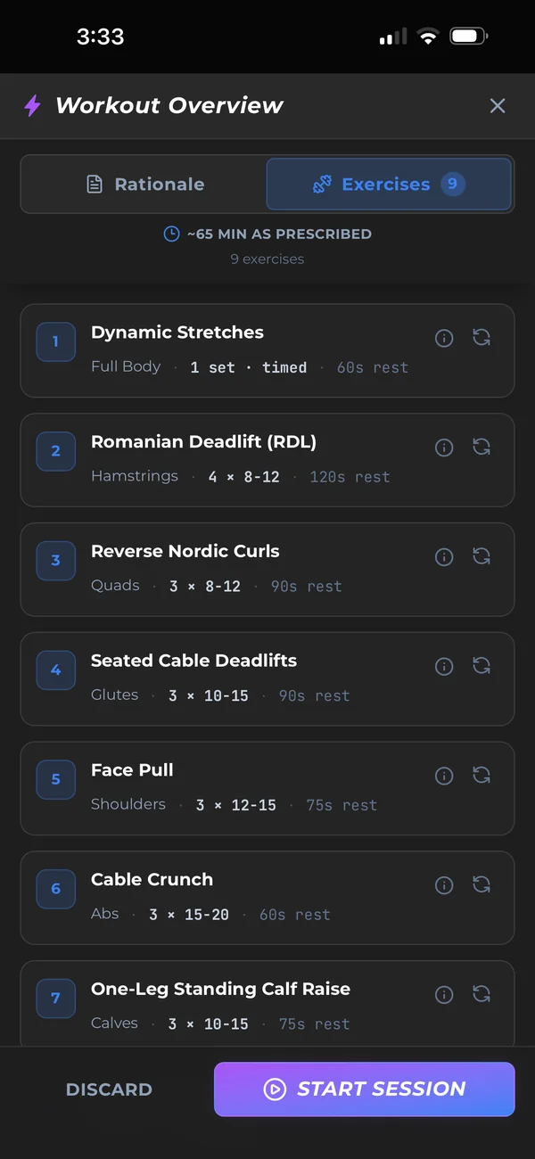The height and width of the screenshot is (1159, 535).
Task: Swap the Seated Cable Deadlifts exercise
Action: [481, 666]
